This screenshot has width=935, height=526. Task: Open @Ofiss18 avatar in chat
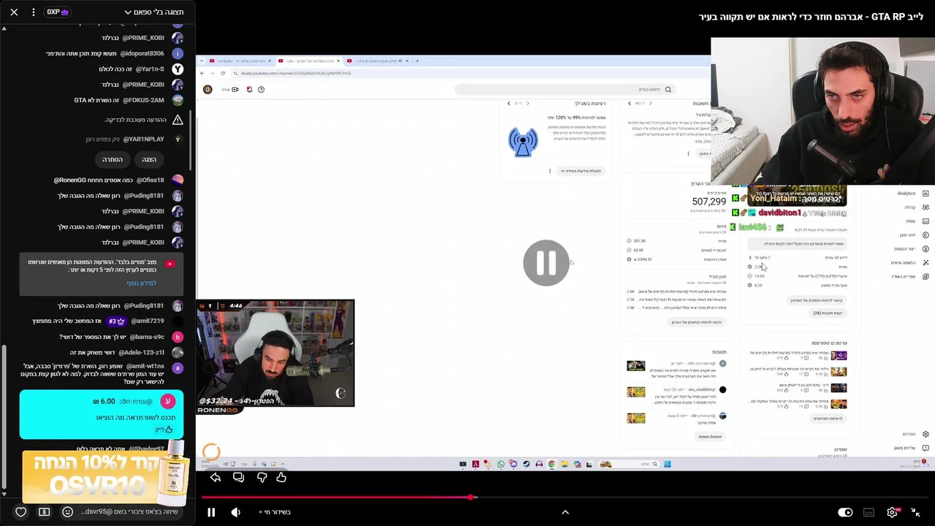point(178,180)
